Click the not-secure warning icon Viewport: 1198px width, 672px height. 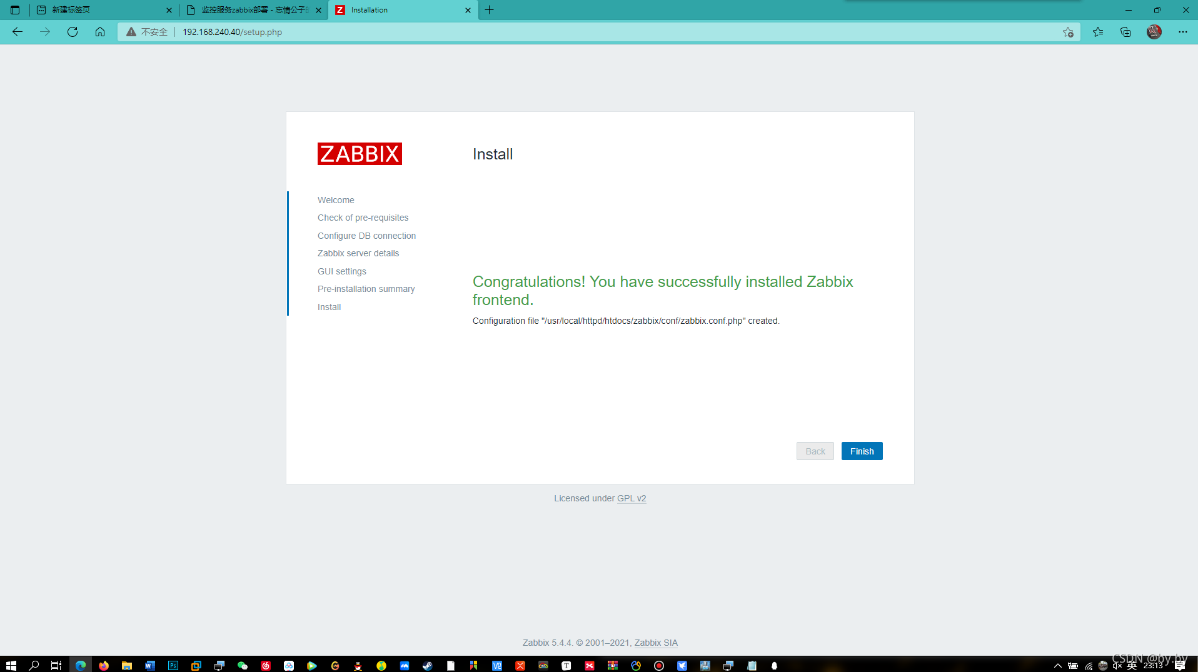(131, 32)
